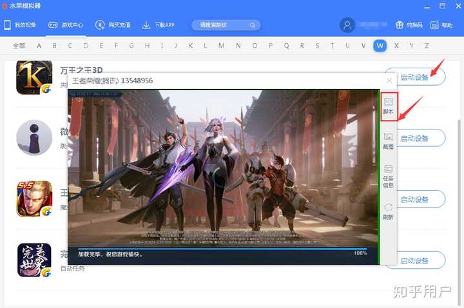
Task: Filter games by letter G
Action: 131,46
